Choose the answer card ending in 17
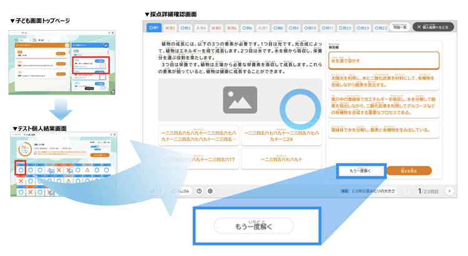 (x=198, y=160)
